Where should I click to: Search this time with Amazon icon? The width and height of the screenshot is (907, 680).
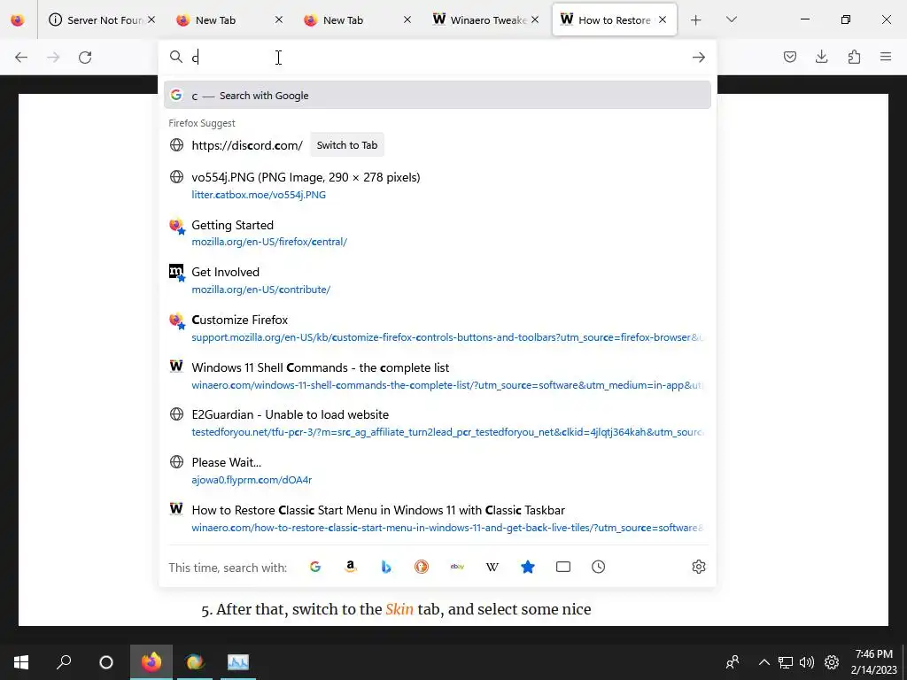(x=351, y=567)
